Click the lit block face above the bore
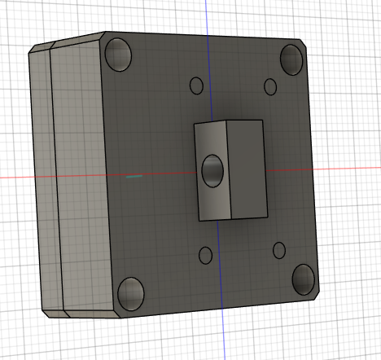The height and width of the screenshot is (360, 381). point(210,138)
